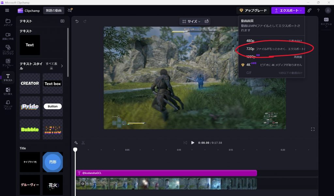Viewport: 334px width, 196px height.
Task: Select the gameplay video clip on timeline
Action: (x=166, y=184)
